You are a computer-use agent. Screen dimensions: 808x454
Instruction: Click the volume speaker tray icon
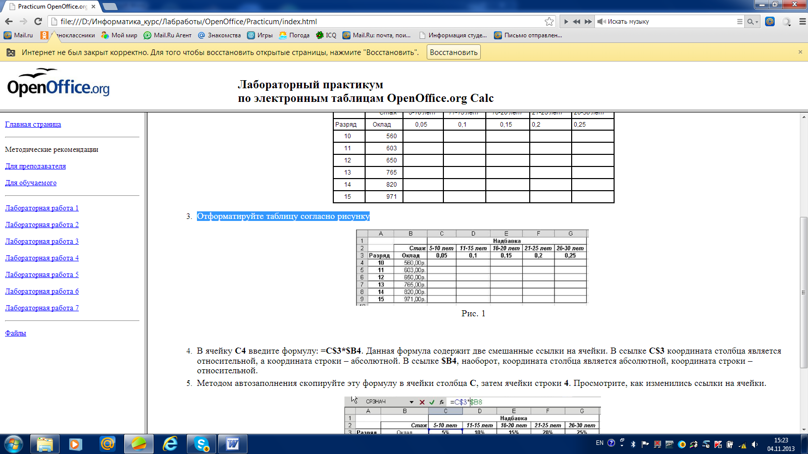pos(755,444)
